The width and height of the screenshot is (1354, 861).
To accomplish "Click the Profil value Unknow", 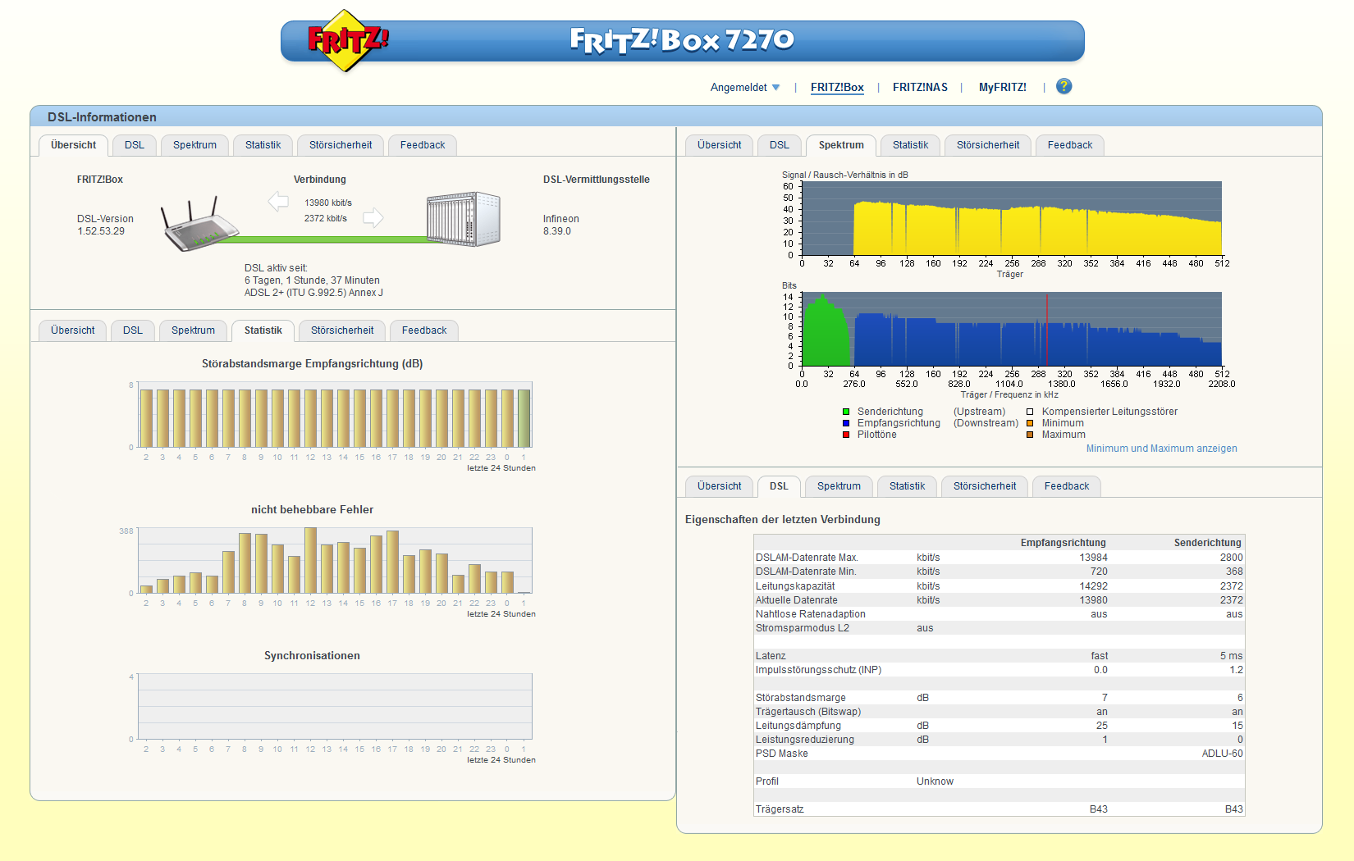I will 935,781.
